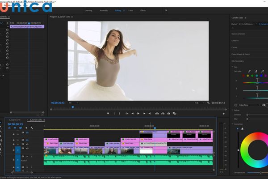Choose the red HSL color swatch
Screen dimensions: 268x179
[x=243, y=76]
